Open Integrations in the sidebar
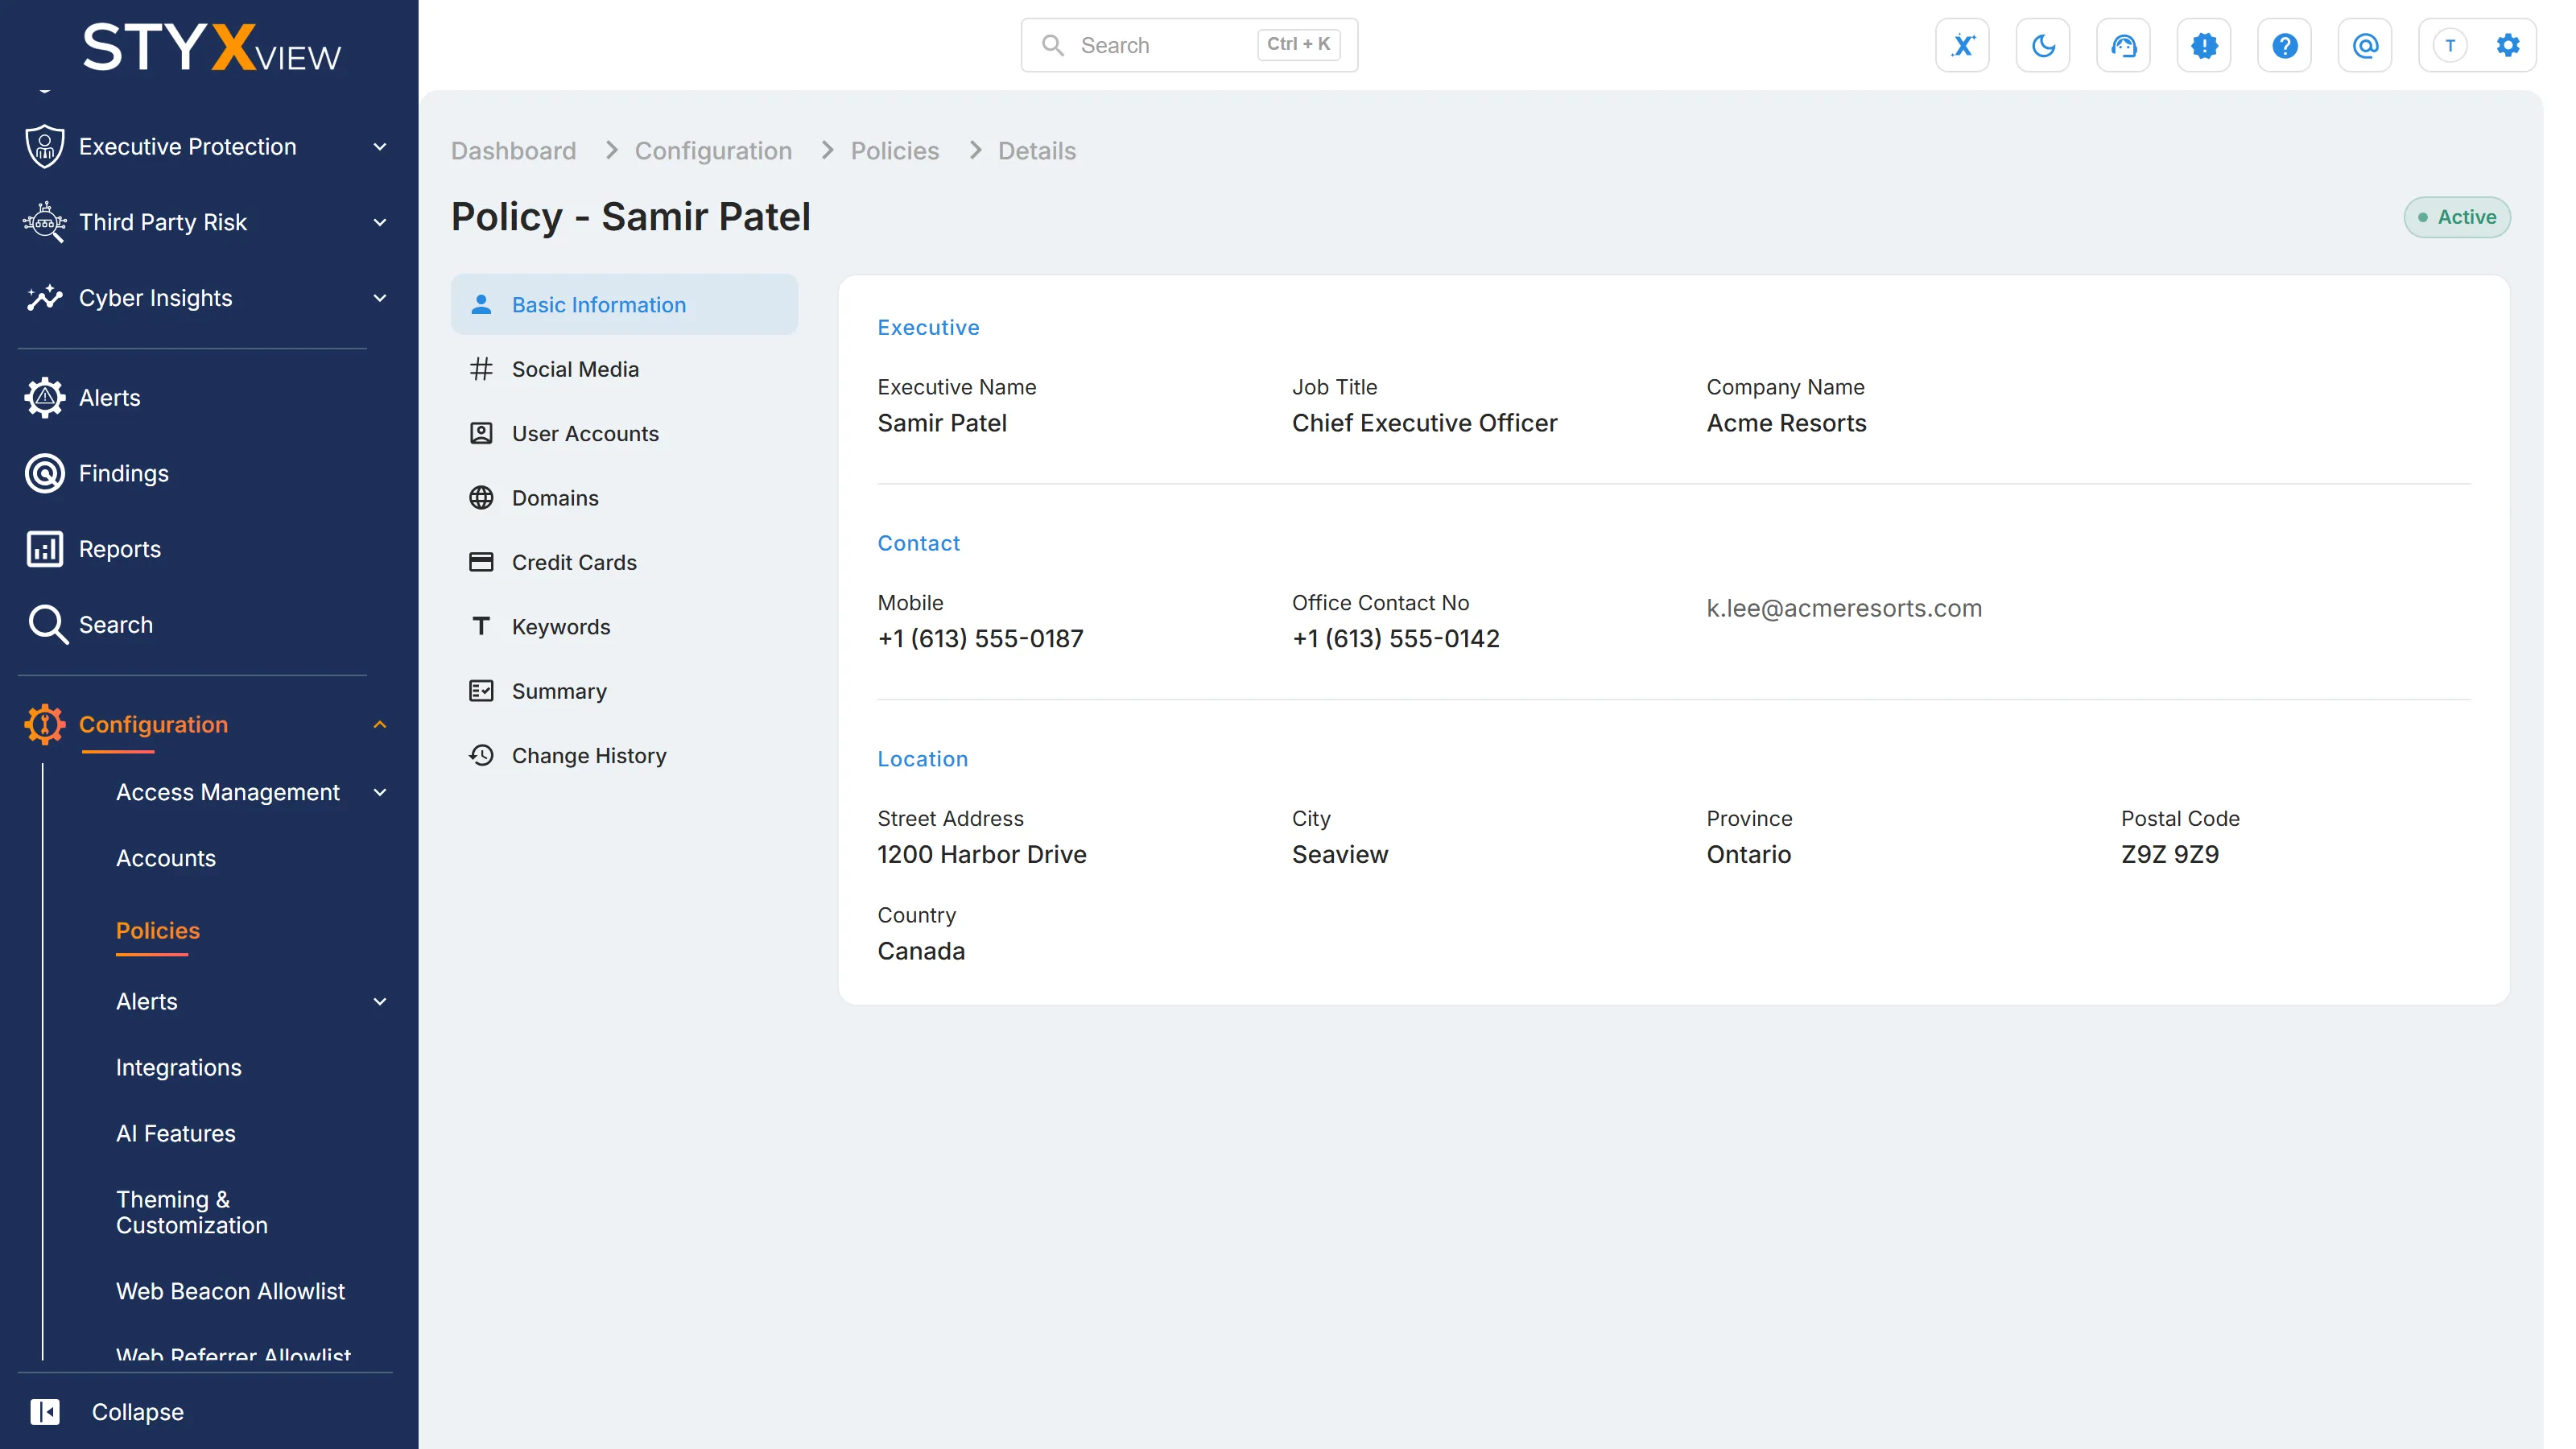2576x1449 pixels. [x=179, y=1068]
